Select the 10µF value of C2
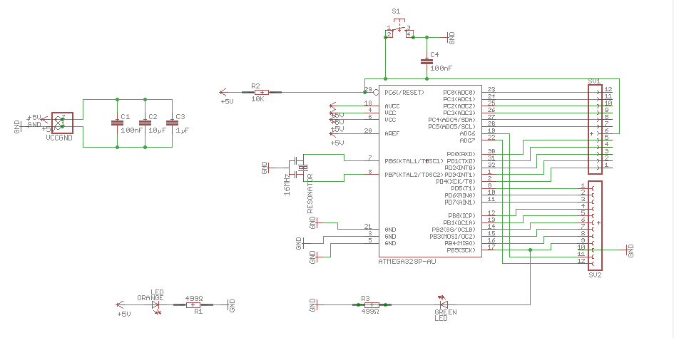The width and height of the screenshot is (674, 338). 158,130
